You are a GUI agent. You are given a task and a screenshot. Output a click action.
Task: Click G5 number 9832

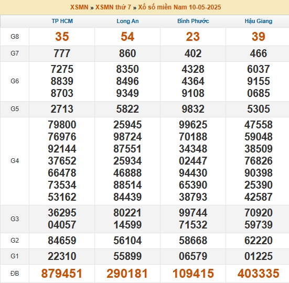(193, 109)
